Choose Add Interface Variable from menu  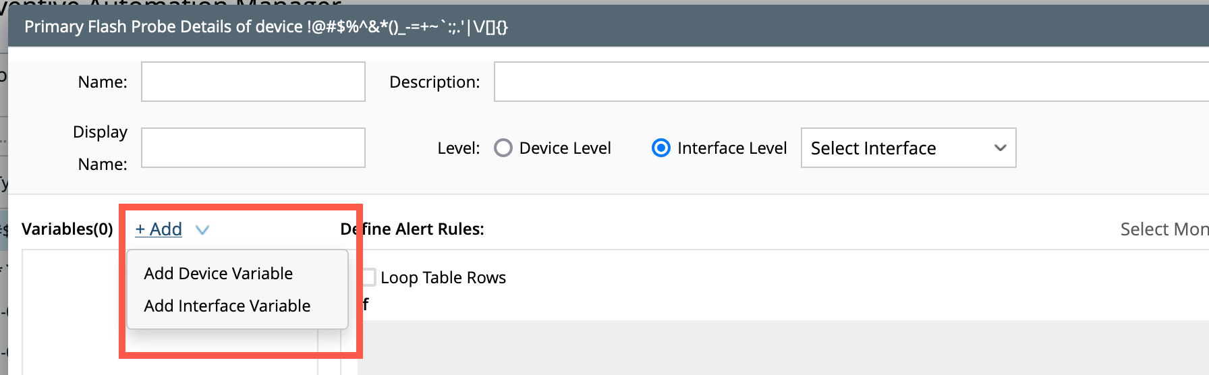pos(227,306)
